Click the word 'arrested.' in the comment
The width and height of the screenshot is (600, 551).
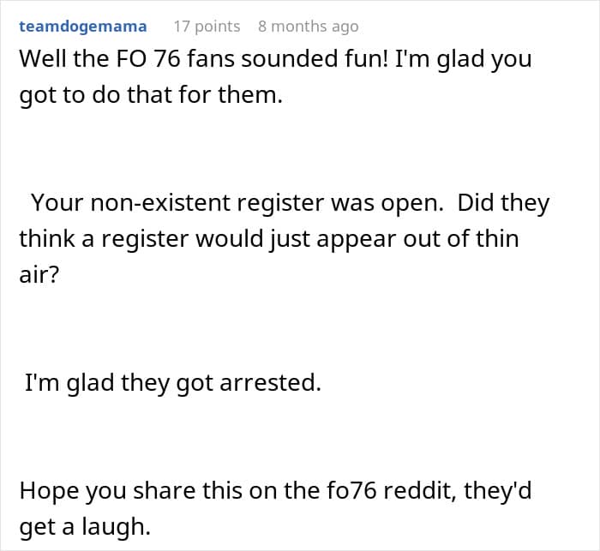point(270,383)
